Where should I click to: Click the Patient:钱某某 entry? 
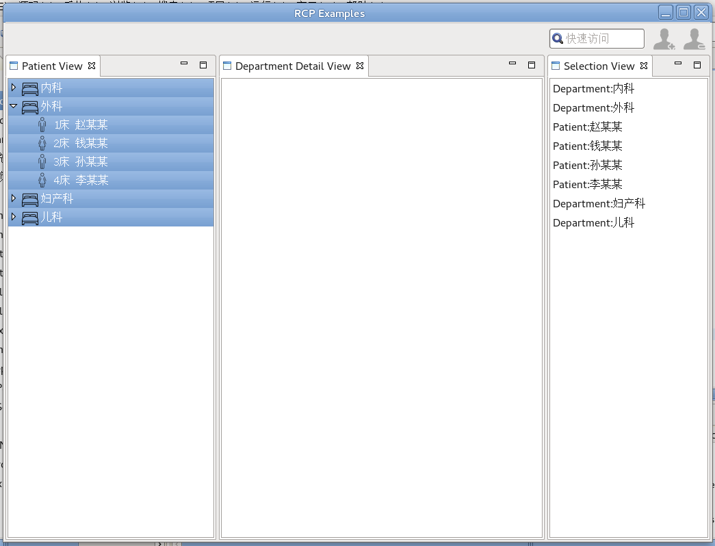587,146
